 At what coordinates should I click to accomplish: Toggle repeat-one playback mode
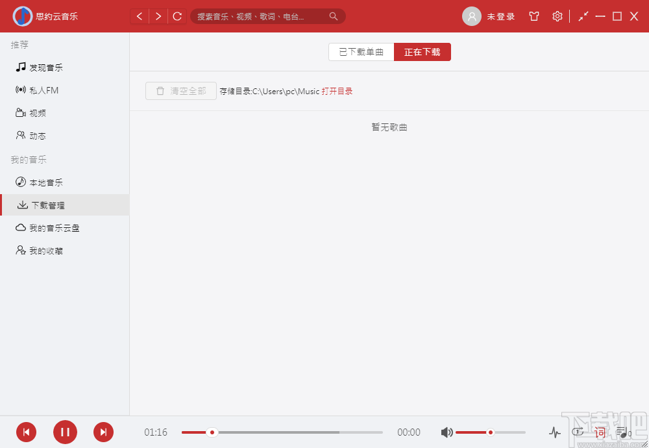578,432
